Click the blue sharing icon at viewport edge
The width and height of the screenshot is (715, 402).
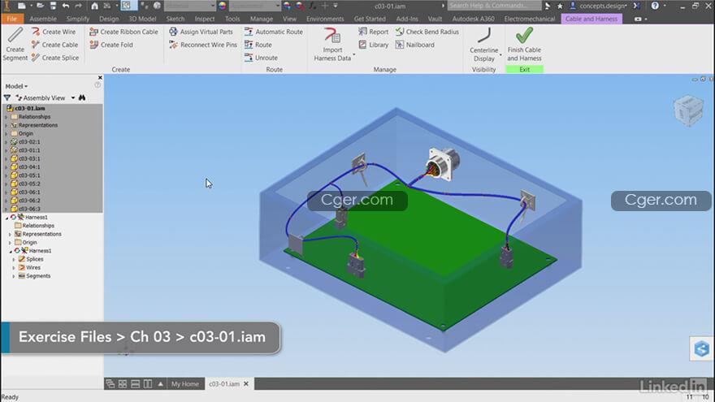tap(701, 349)
